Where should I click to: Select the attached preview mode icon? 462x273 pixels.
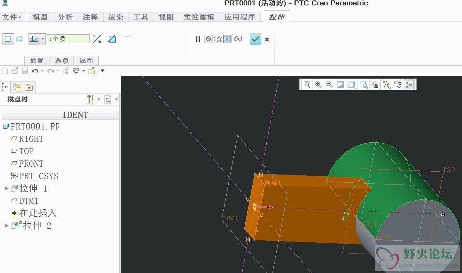point(227,39)
